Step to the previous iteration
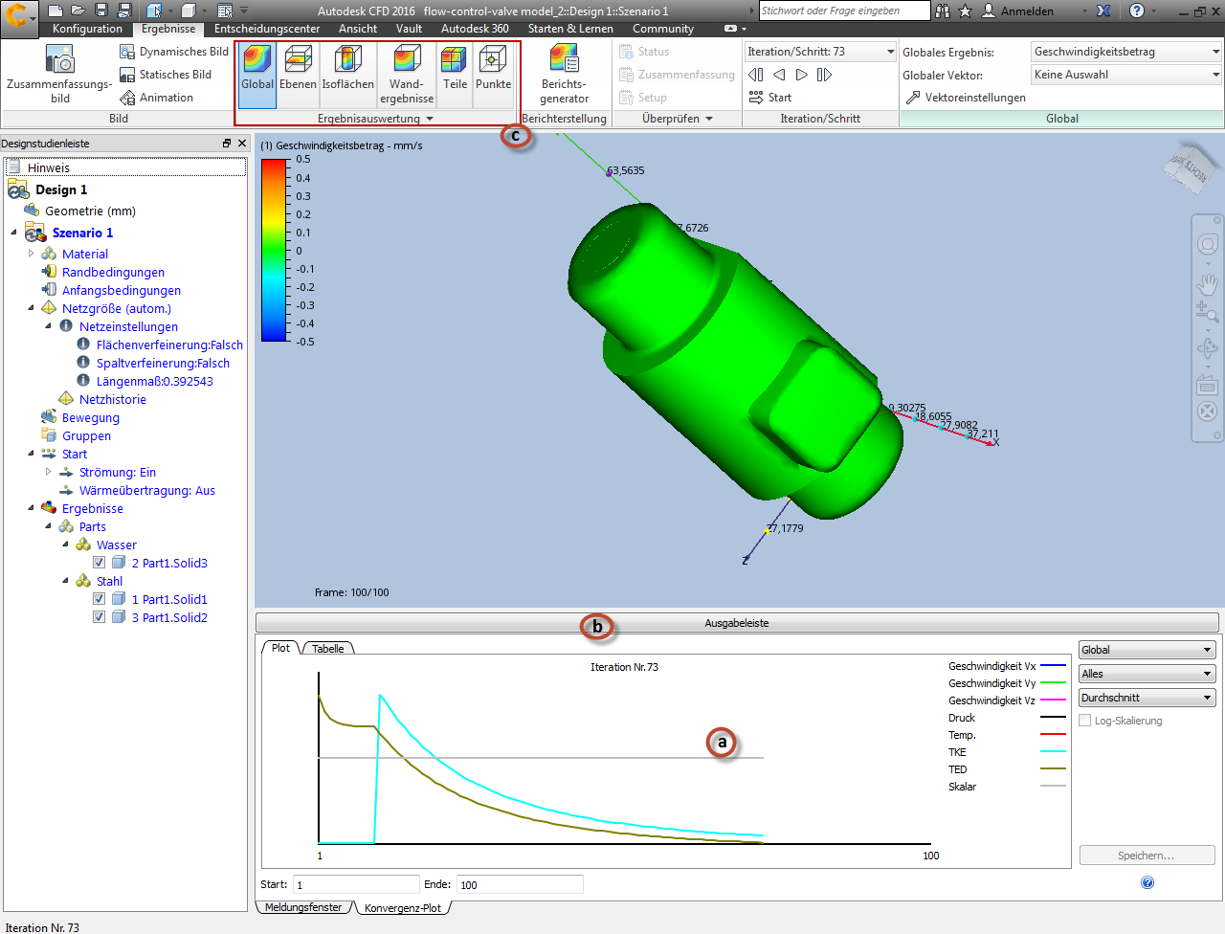1225x934 pixels. 779,75
